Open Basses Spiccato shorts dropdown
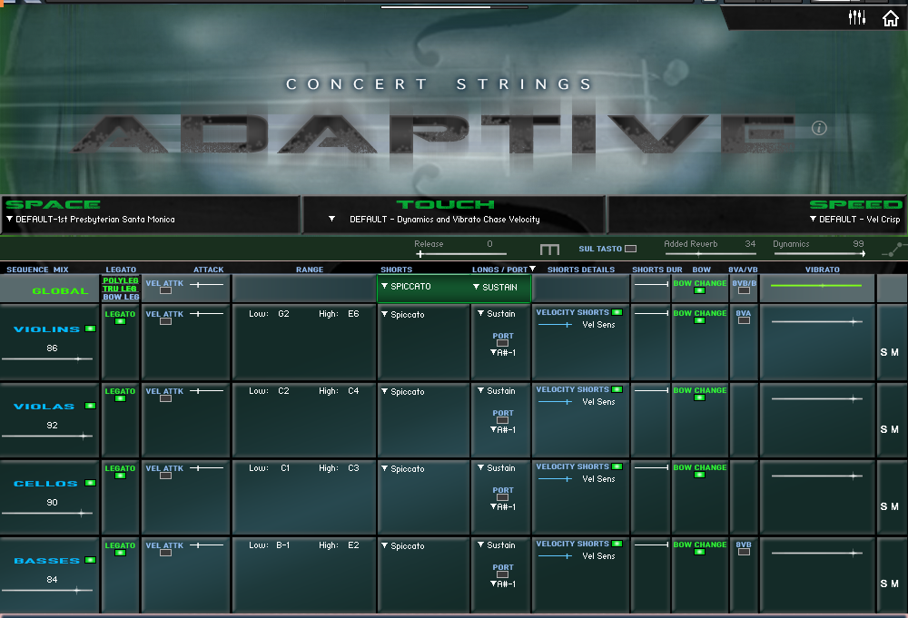 pos(403,545)
